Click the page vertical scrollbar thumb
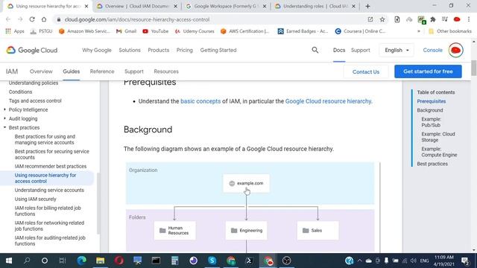The width and height of the screenshot is (477, 268). pos(474,68)
